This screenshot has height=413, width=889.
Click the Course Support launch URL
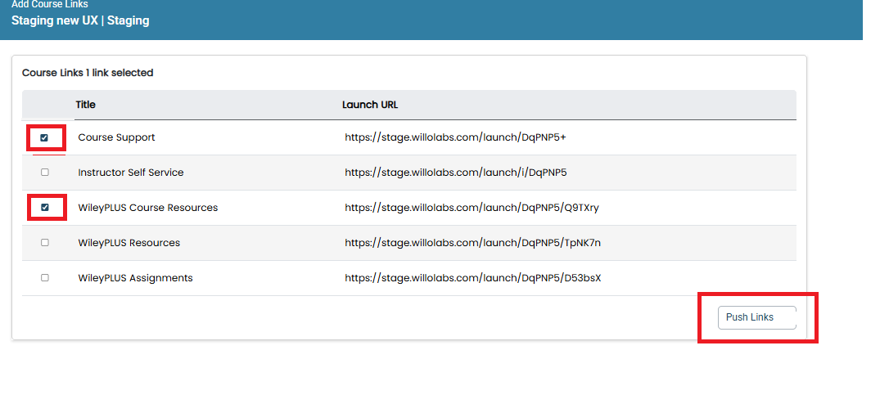(x=455, y=137)
